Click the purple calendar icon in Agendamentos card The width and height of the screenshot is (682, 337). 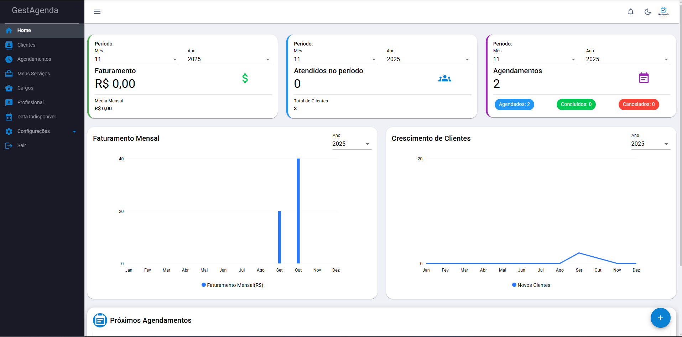pyautogui.click(x=644, y=78)
